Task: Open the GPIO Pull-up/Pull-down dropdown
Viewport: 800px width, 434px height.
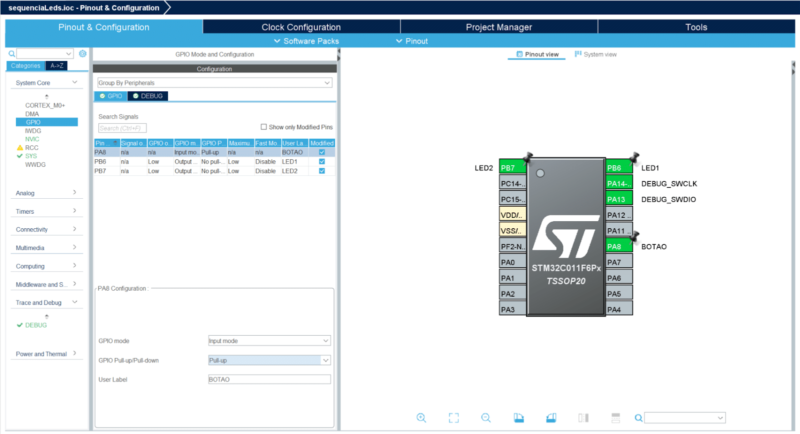Action: [269, 360]
